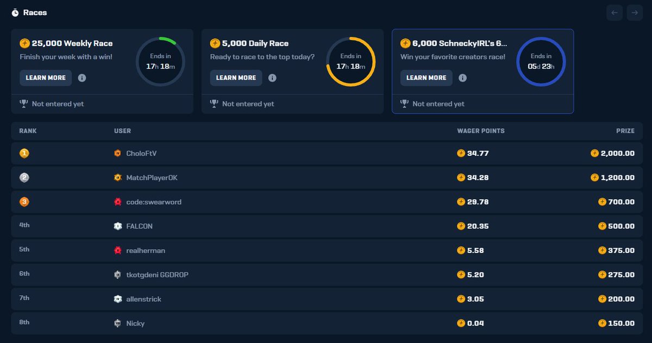Click the trophy icon in the Daily Race card

[213, 103]
